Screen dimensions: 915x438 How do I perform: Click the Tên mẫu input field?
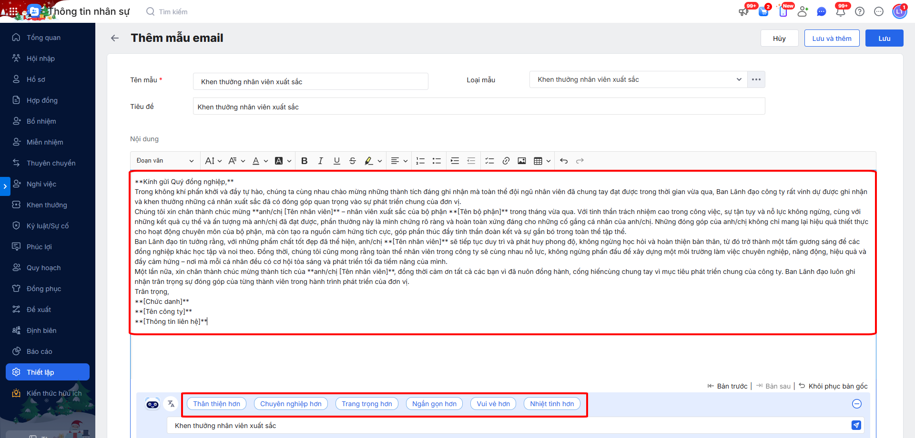311,81
